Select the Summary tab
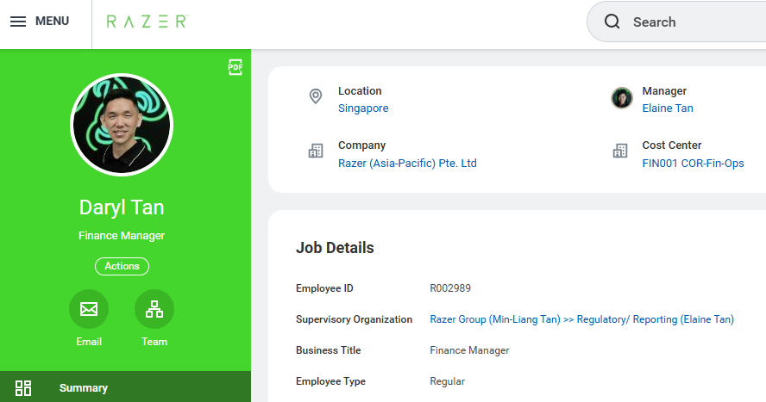 (126, 388)
